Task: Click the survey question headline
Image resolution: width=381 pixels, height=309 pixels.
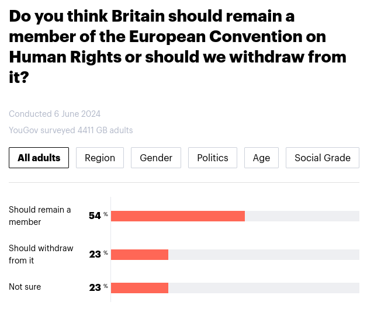Action: point(175,47)
